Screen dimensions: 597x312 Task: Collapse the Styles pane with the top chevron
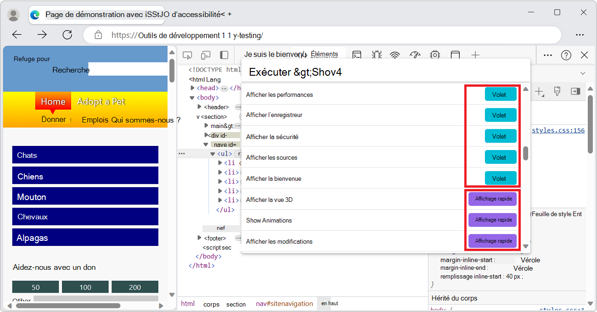point(582,72)
